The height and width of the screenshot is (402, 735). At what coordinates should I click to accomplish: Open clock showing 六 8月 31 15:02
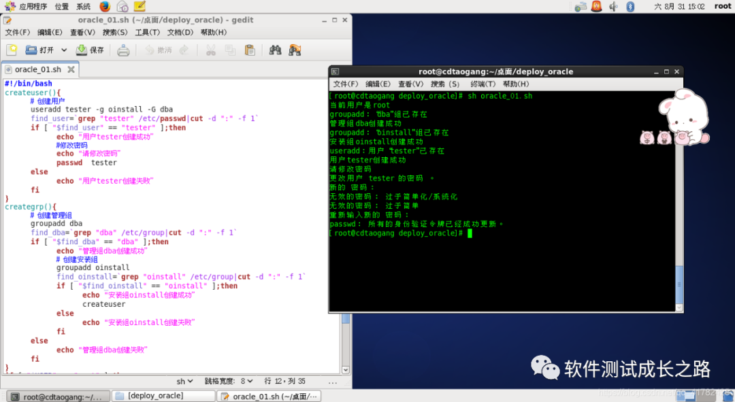(679, 6)
